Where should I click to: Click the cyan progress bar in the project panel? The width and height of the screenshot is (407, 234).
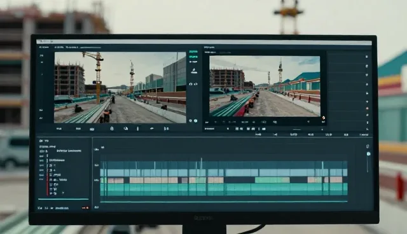[x=64, y=199]
